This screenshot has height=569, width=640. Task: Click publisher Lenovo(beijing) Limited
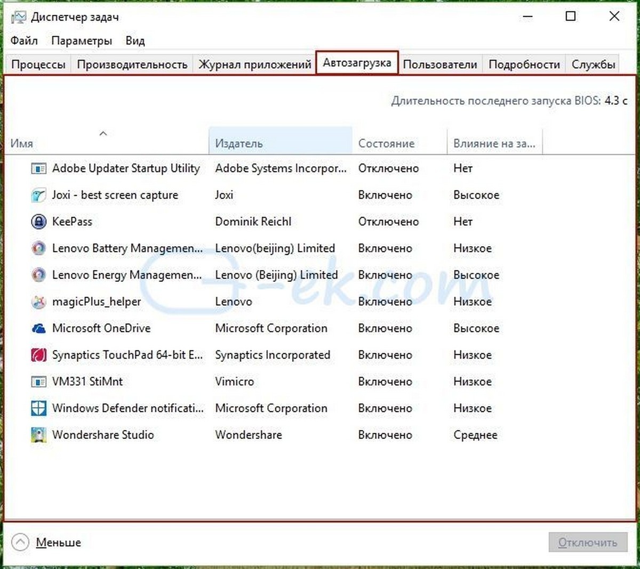click(x=275, y=248)
